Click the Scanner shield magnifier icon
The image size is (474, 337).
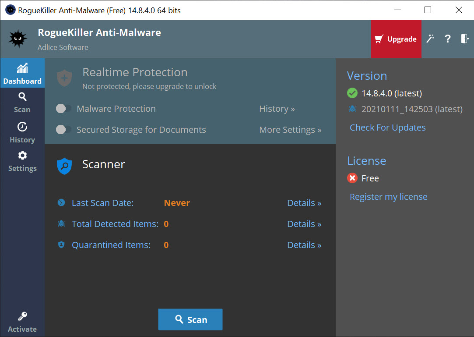[64, 166]
